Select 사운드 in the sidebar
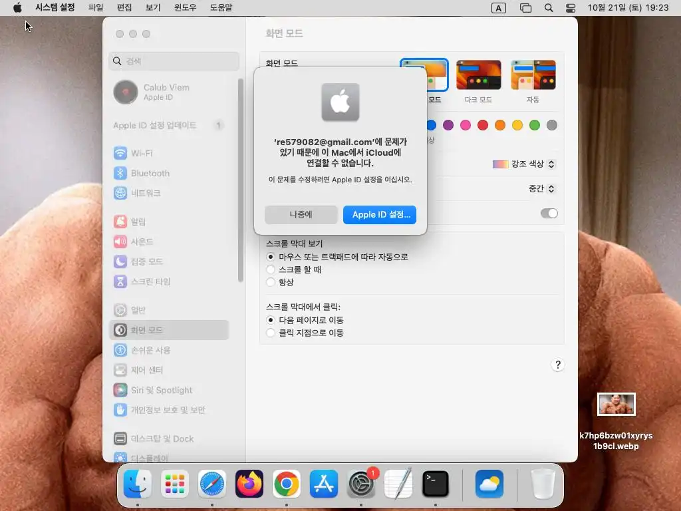This screenshot has width=681, height=511. tap(170, 242)
